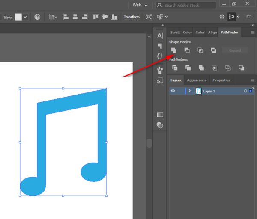The width and height of the screenshot is (257, 219).
Task: Apply the Minus Back pathfinder
Action: click(242, 68)
